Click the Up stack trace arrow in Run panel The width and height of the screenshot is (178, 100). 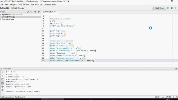pyautogui.click(x=3, y=72)
